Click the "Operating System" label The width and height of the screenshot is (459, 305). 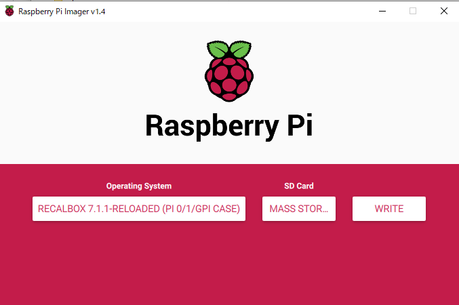point(139,186)
